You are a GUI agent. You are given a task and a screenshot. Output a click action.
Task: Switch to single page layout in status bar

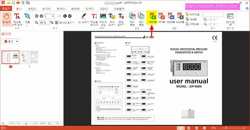181,128
